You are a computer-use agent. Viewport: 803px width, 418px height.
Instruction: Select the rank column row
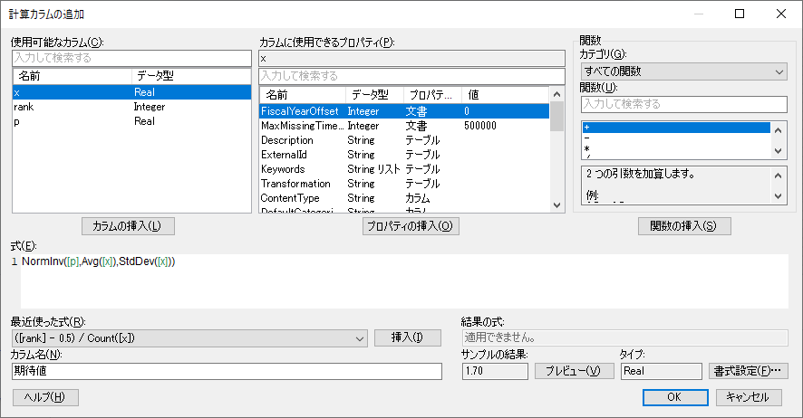click(x=131, y=107)
